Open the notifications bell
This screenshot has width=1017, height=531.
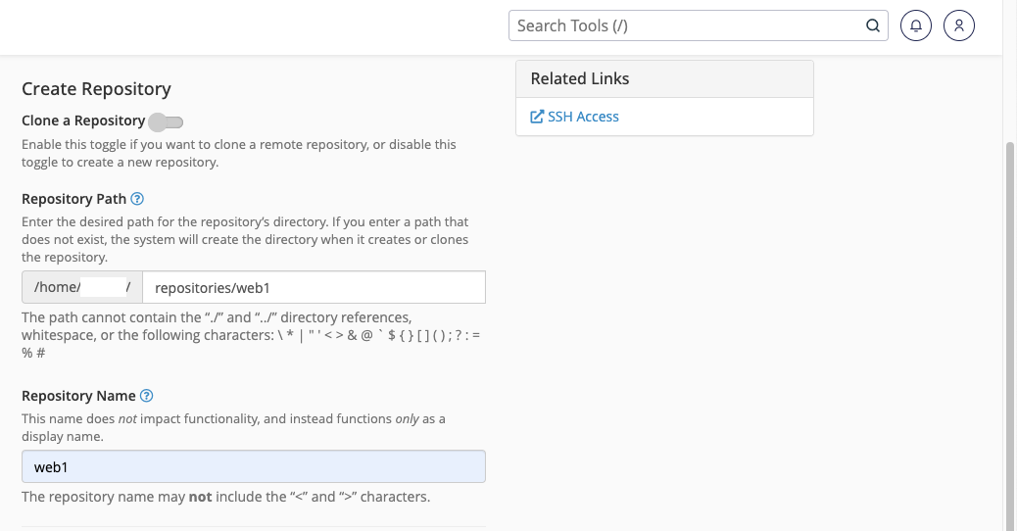[x=915, y=26]
